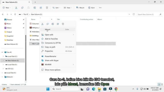Switch to the large thumbnails view icon

[162, 84]
